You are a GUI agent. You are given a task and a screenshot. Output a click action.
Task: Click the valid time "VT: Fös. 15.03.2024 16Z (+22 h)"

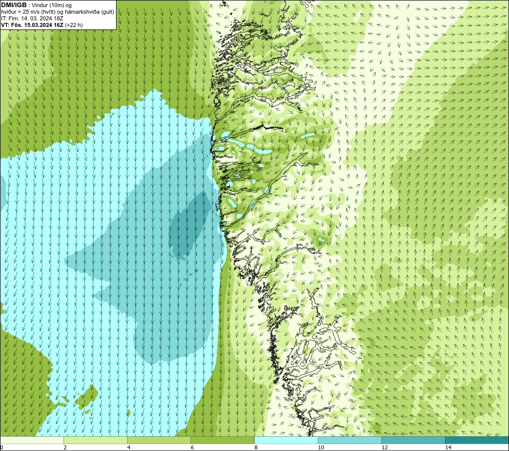coord(42,25)
